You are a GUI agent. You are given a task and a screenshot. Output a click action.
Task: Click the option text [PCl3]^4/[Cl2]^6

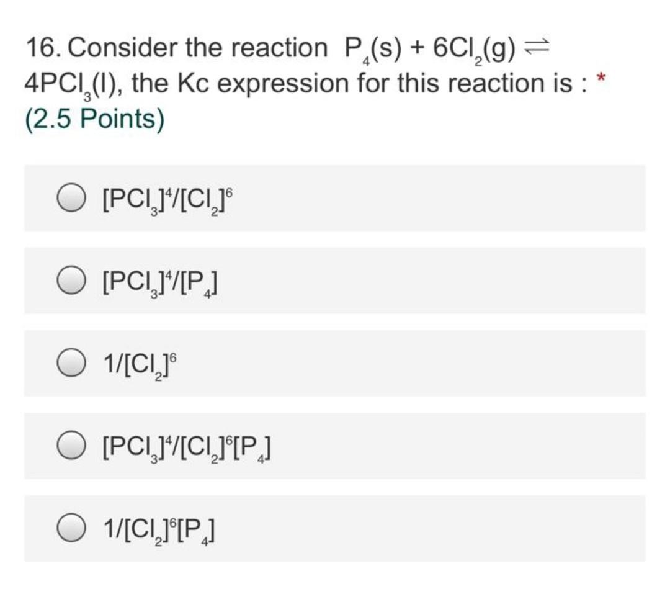click(167, 200)
